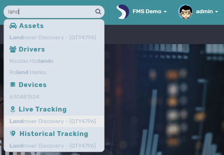
Task: Click the car icon beside Assets
Action: 13,26
